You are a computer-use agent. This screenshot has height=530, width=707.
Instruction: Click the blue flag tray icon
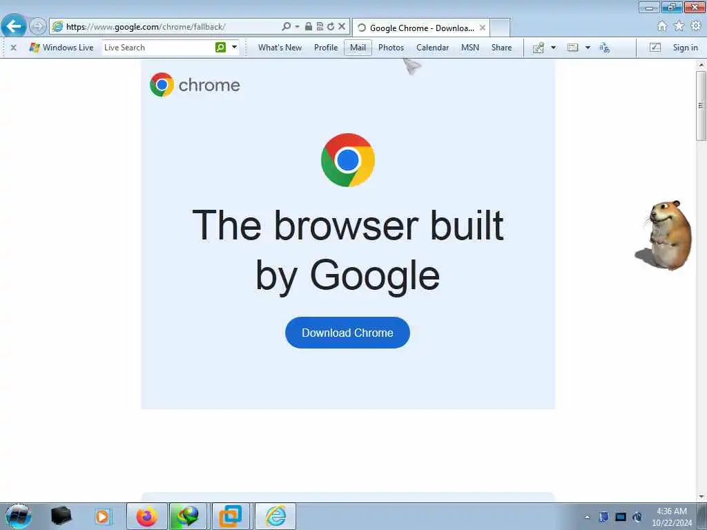point(603,517)
